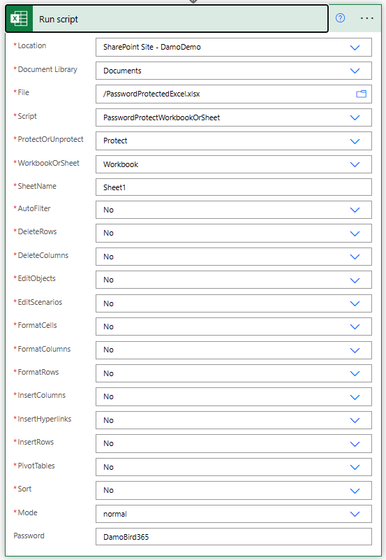Expand the Script dropdown chevron

point(355,117)
